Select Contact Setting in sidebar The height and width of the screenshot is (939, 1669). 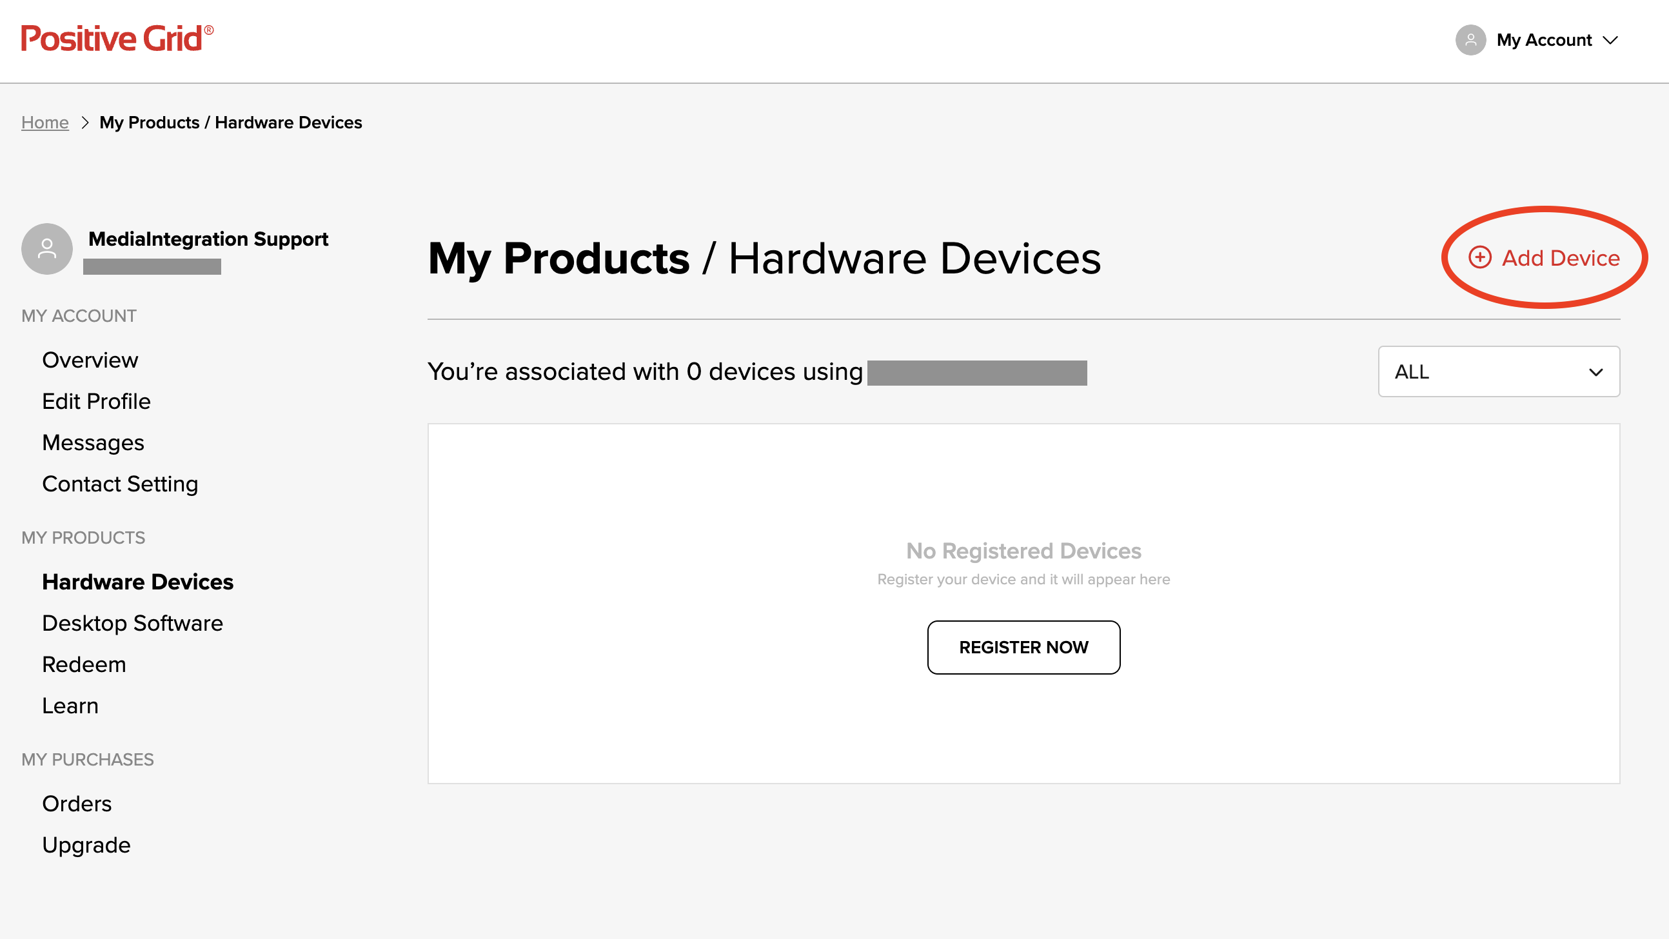pyautogui.click(x=120, y=484)
